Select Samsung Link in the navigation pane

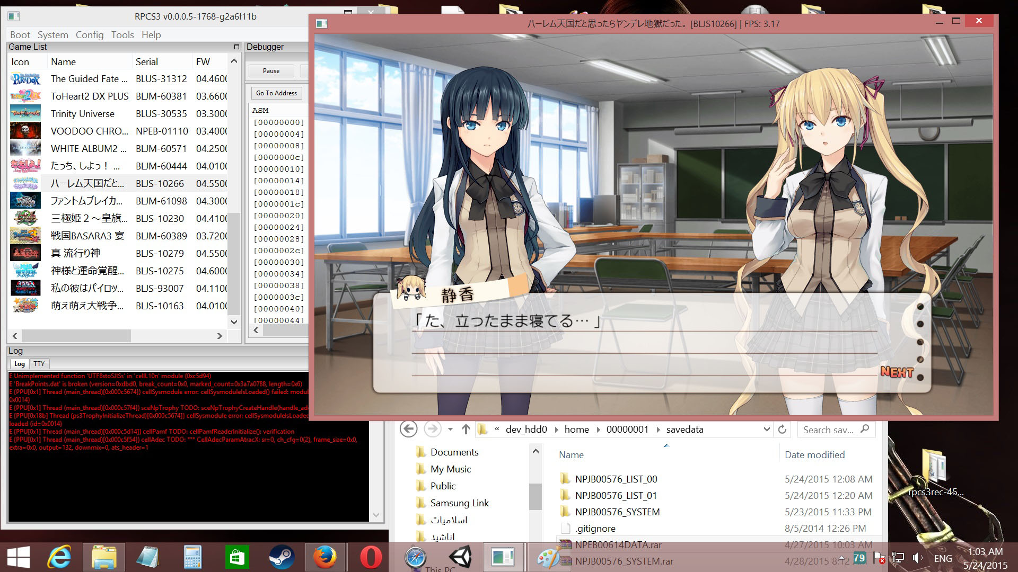point(459,503)
